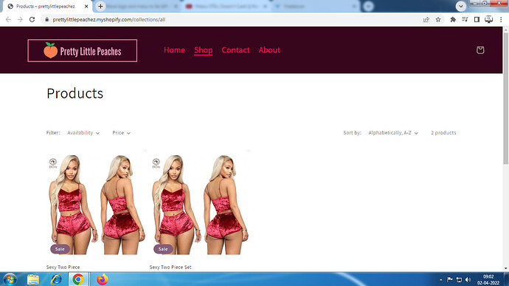This screenshot has height=286, width=509.
Task: Open the Sort by Alphabetically A-Z dropdown
Action: pos(393,133)
